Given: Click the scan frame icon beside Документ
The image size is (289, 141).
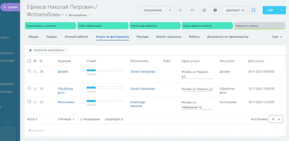Looking at the screenshot, I should point(253,10).
